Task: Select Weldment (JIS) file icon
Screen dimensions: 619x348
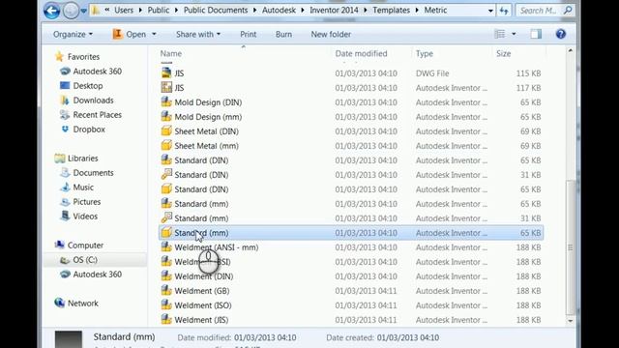Action: tap(166, 320)
